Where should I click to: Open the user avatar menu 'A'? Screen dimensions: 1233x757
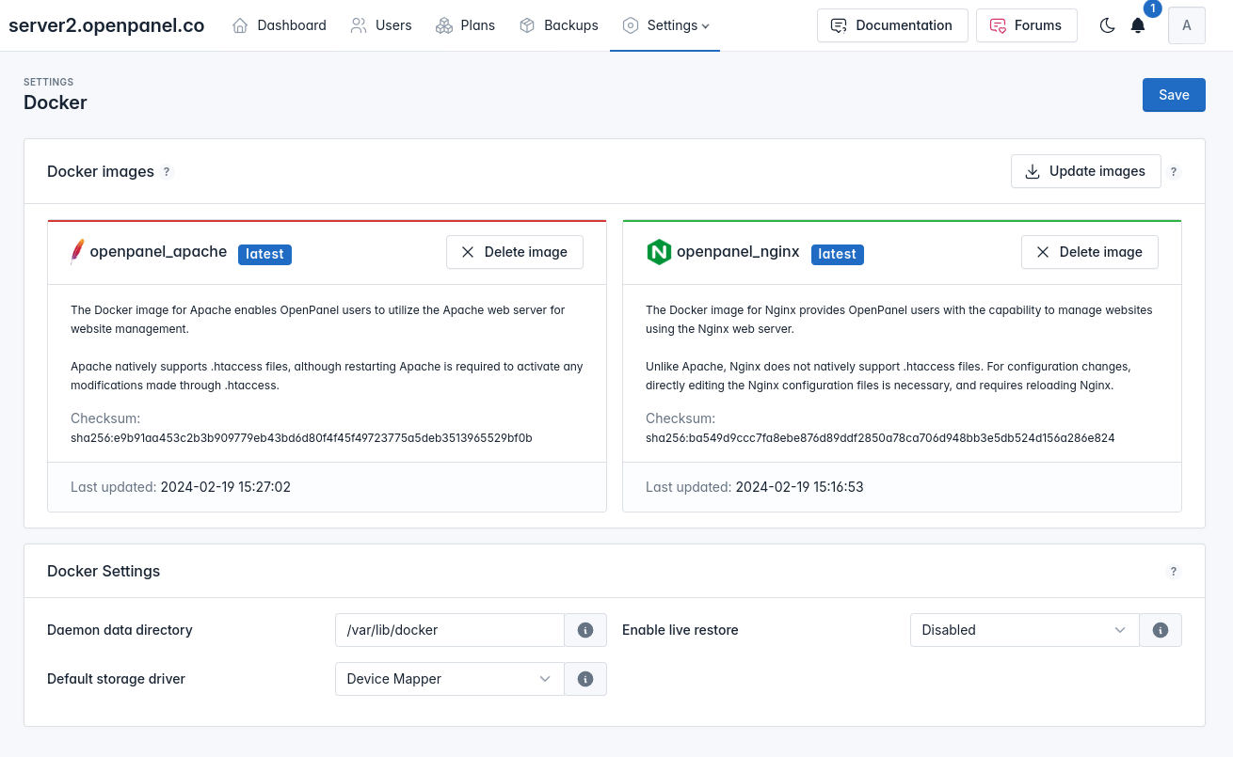[1187, 25]
